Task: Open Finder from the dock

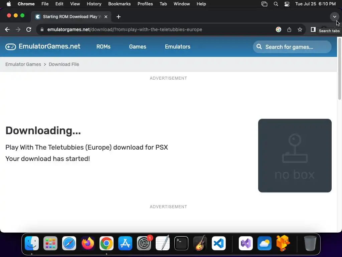Action: point(32,243)
